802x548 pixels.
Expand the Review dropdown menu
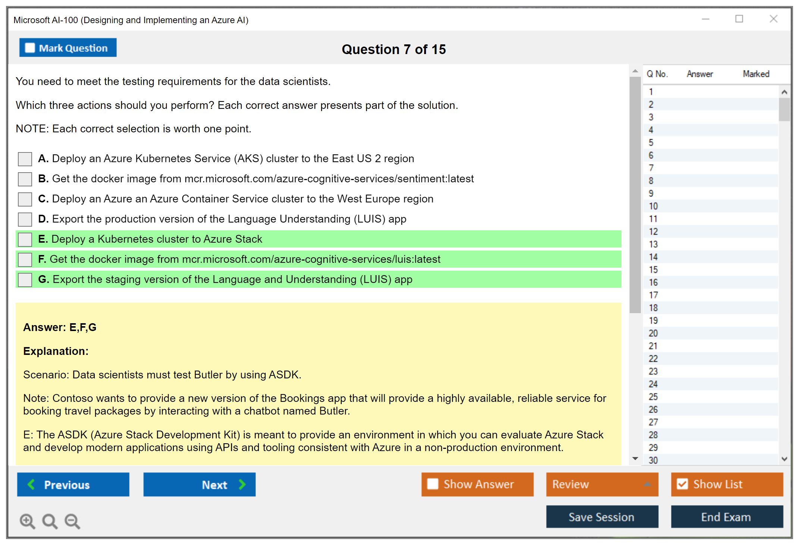tap(647, 484)
